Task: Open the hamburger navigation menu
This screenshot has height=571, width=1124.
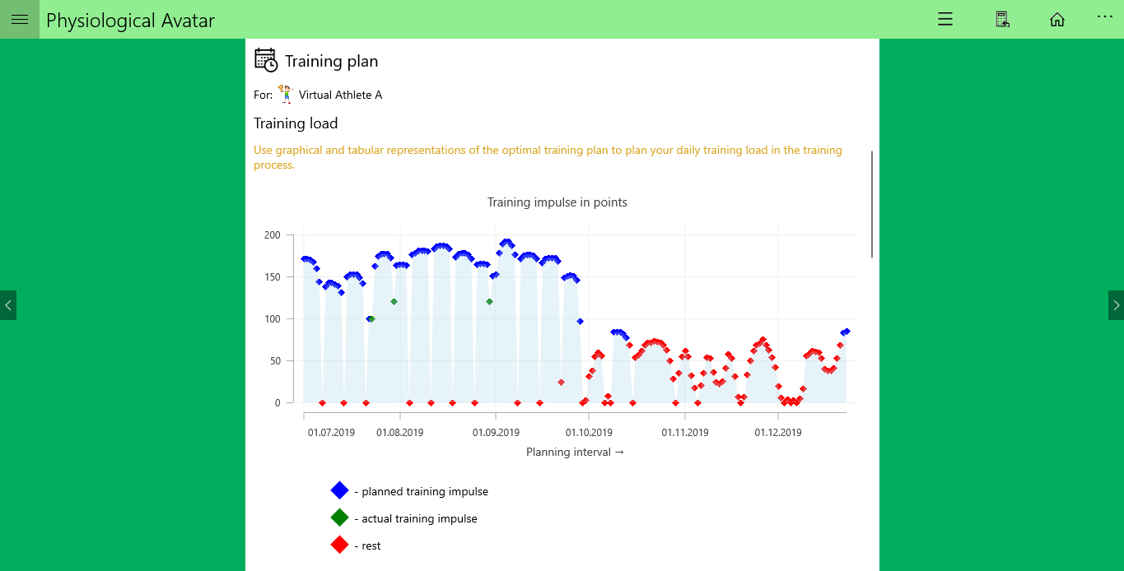Action: pos(20,20)
